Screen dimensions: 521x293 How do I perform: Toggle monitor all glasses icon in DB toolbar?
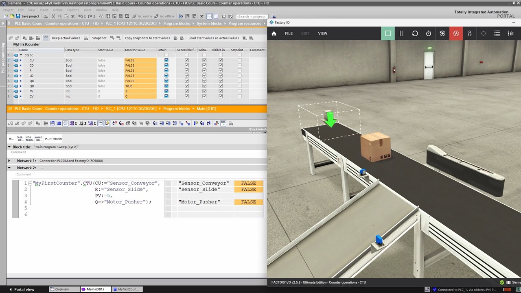(x=46, y=38)
